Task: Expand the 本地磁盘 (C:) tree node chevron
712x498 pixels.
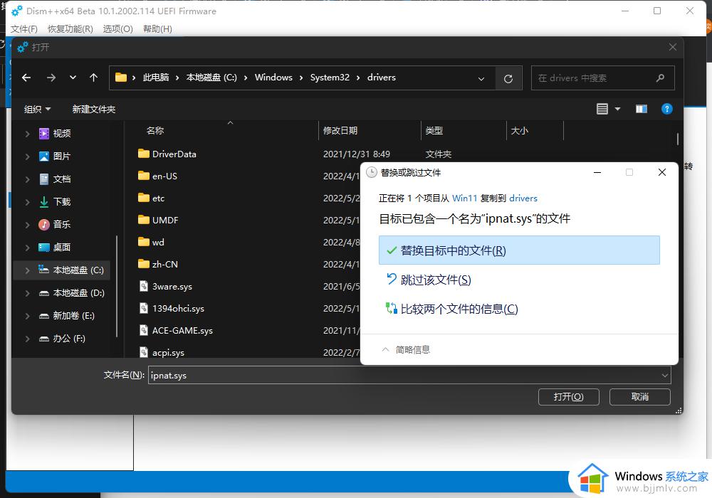Action: 27,270
